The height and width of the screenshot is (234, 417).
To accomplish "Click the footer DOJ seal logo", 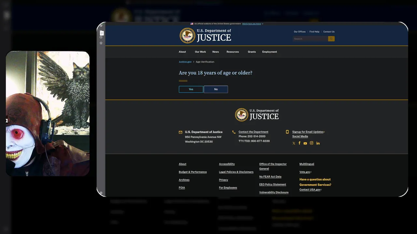I will 242,115.
